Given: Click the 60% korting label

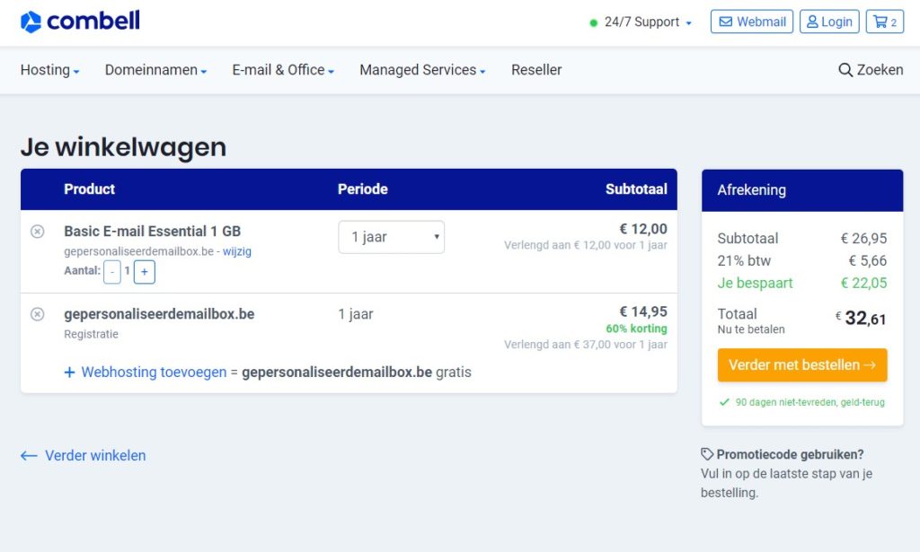Looking at the screenshot, I should [637, 329].
